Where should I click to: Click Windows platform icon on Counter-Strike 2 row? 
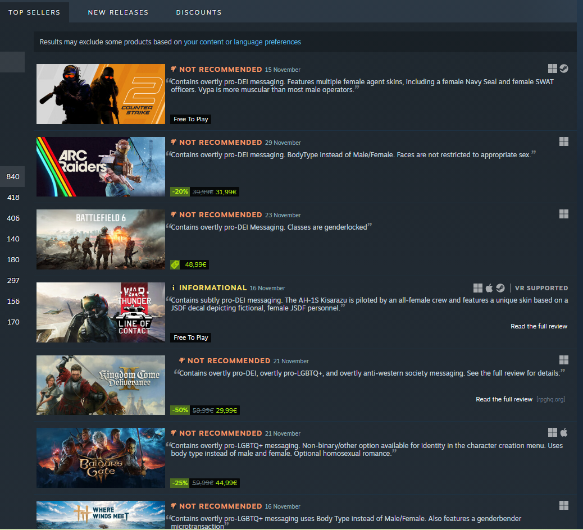pyautogui.click(x=553, y=68)
